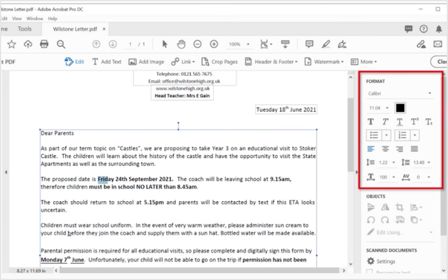
Task: Apply subscript text format
Action: coord(428,121)
